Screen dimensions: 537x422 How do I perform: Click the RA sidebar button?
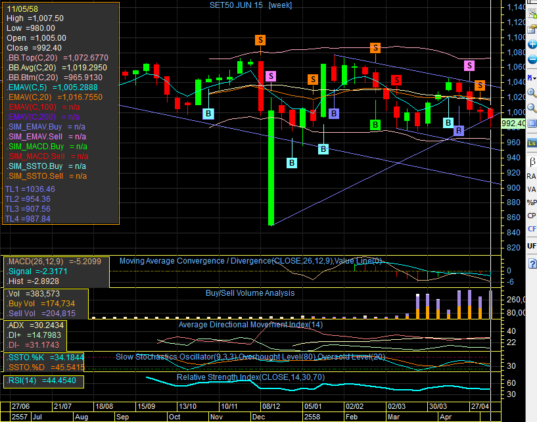532,176
